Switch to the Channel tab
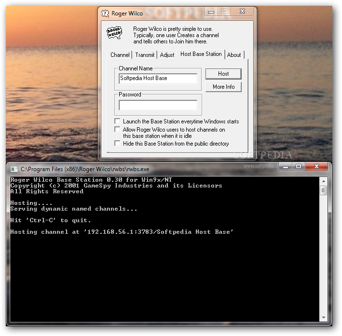Screen dimensions: 342x336 click(x=120, y=55)
